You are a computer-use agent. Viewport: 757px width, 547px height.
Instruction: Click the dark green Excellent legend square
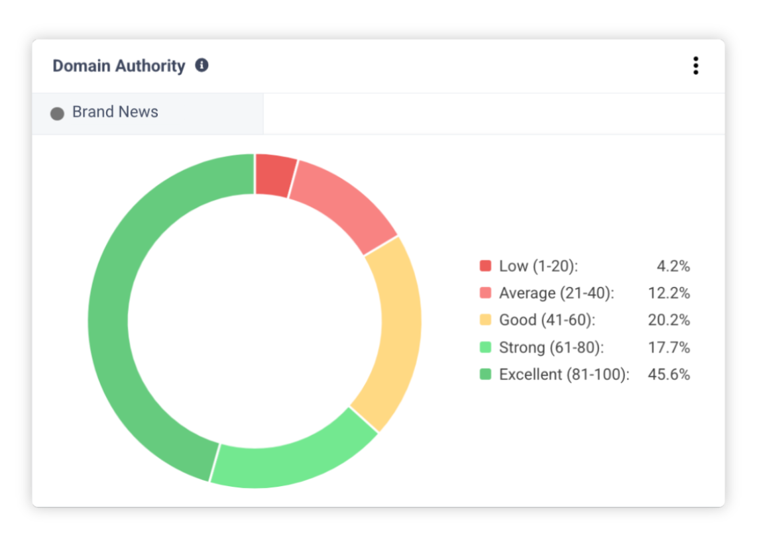click(x=485, y=374)
